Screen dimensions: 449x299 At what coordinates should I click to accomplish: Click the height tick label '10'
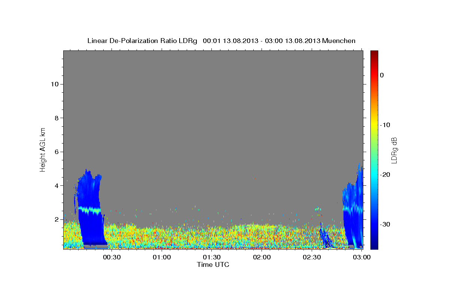pyautogui.click(x=54, y=84)
